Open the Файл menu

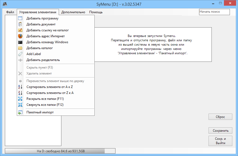pos(10,12)
